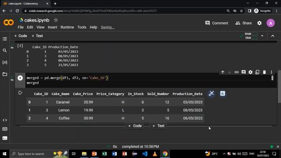The image size is (281, 158).
Task: Select the Caramel cell in table
Action: [63, 102]
